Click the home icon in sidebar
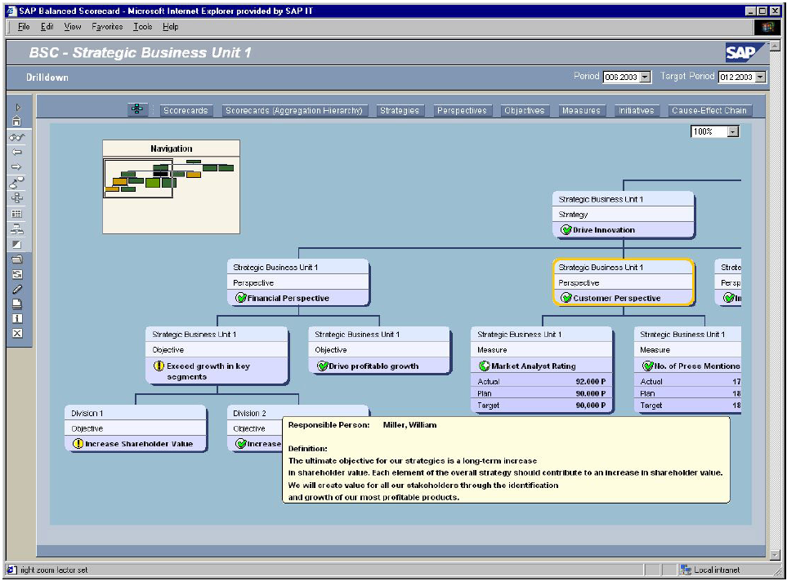The image size is (787, 581). pyautogui.click(x=17, y=121)
